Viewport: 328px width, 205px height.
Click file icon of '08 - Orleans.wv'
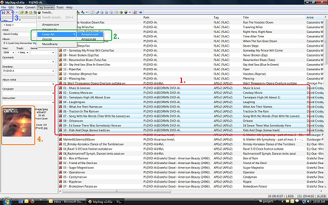[60, 121]
